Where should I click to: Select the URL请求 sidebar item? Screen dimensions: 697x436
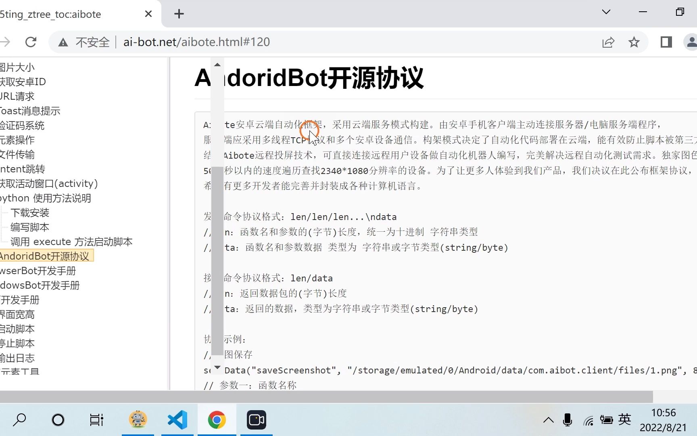point(17,96)
